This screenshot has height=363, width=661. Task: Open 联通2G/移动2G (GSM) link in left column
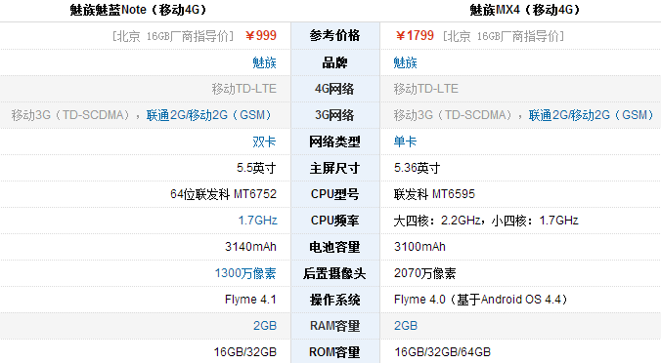click(209, 115)
